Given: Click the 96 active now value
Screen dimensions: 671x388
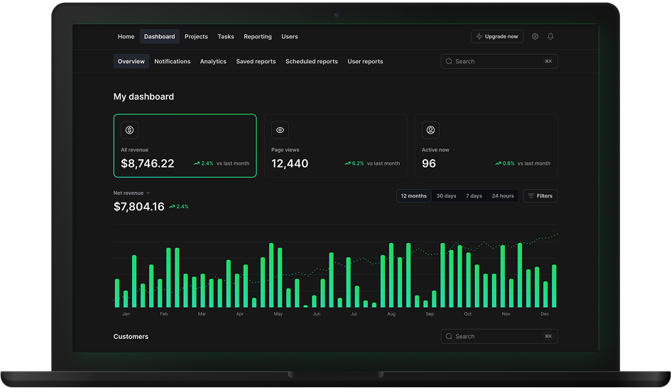Looking at the screenshot, I should (429, 163).
